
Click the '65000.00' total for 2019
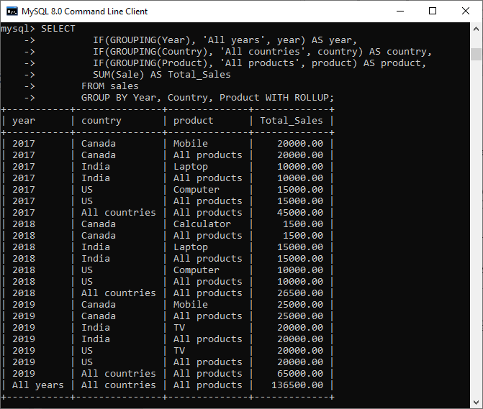pos(300,374)
